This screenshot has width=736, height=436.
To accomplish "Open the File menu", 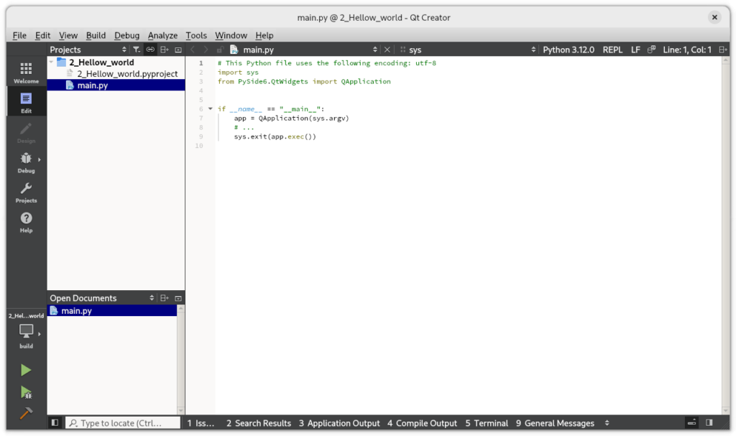I will click(19, 35).
